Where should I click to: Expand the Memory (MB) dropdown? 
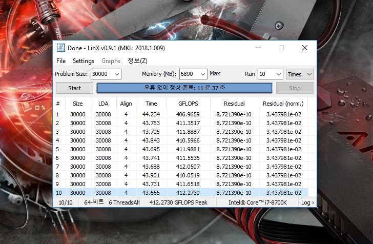pos(203,74)
